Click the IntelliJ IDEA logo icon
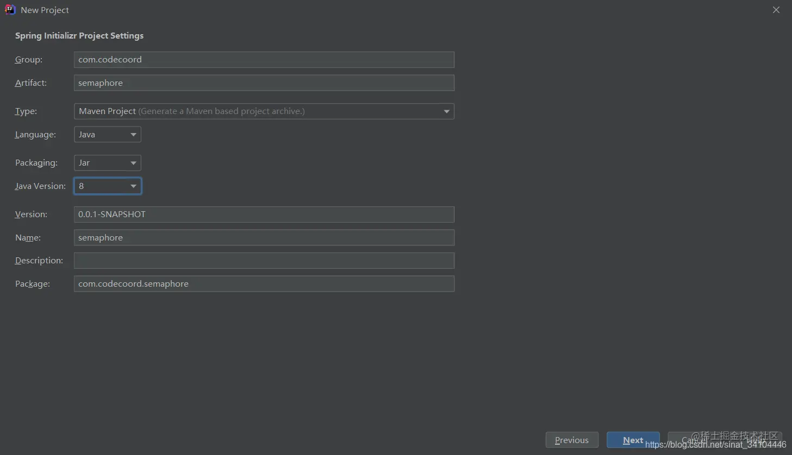The width and height of the screenshot is (792, 455). pyautogui.click(x=10, y=10)
